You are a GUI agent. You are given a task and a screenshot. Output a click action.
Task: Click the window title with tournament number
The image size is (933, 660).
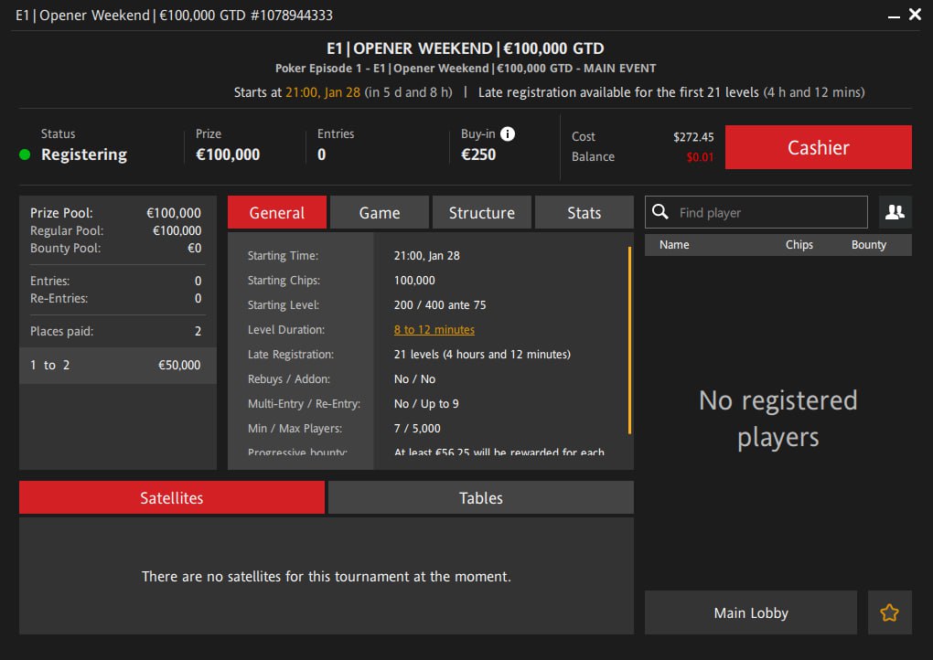[x=175, y=15]
